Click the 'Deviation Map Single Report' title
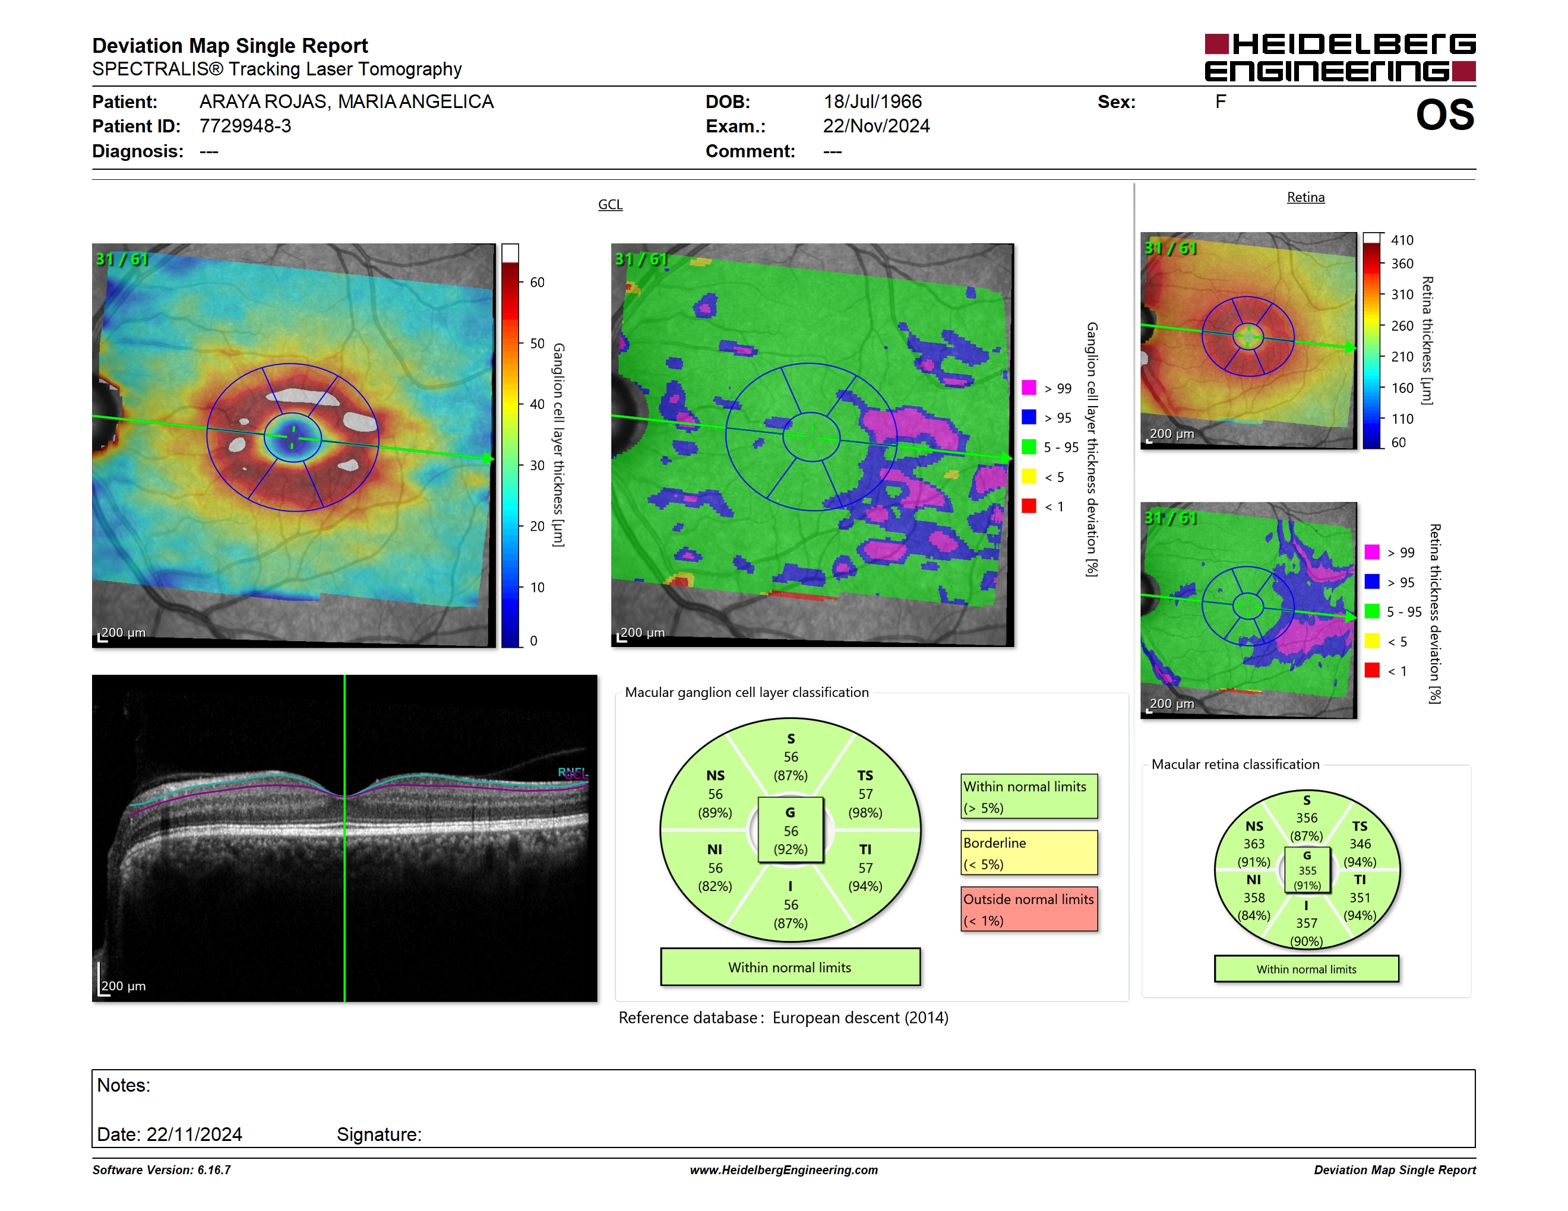1568x1211 pixels. [230, 46]
